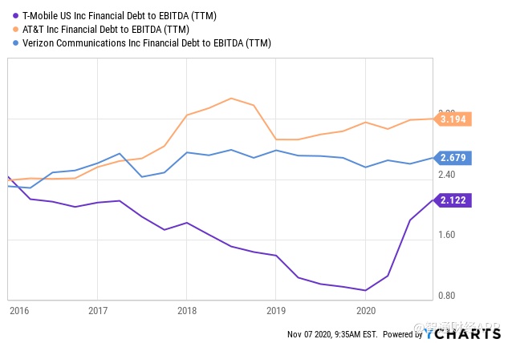Click the 2016 x-axis label
This screenshot has width=508, height=343.
[x=17, y=310]
